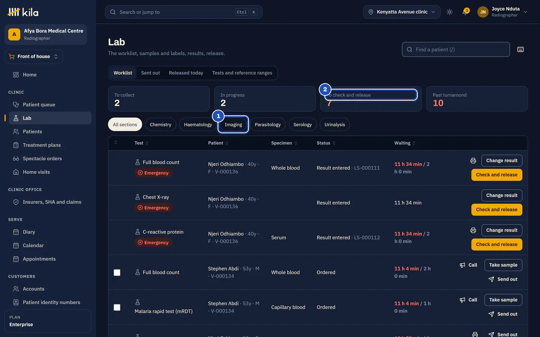540x337 pixels.
Task: Sort the worklist by Patient column
Action: (218, 143)
